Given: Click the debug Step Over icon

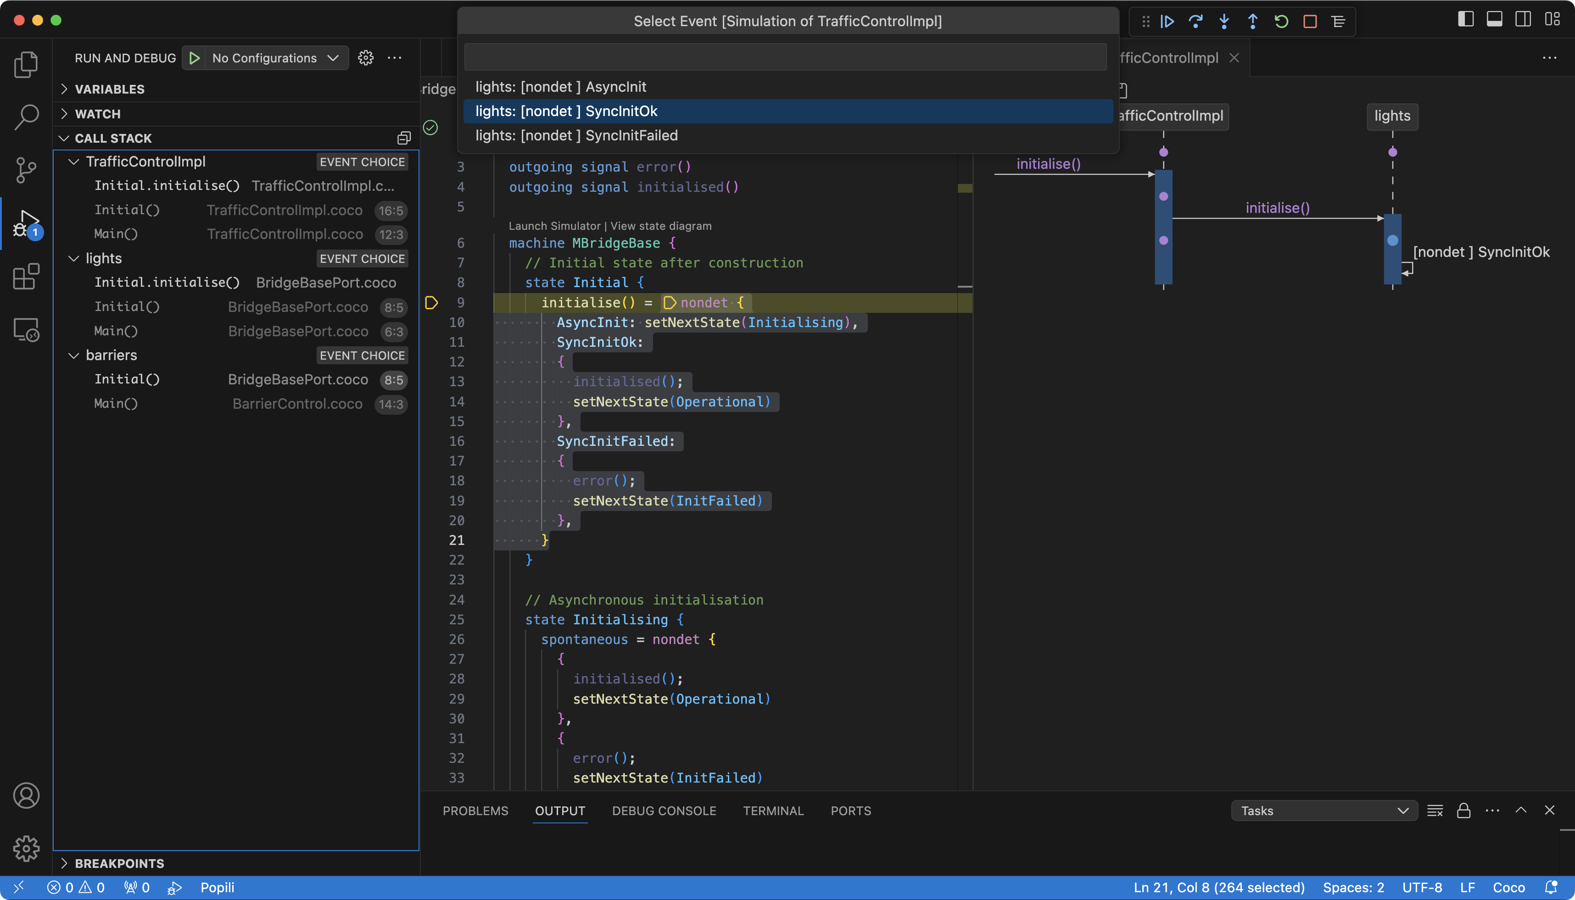Looking at the screenshot, I should coord(1195,22).
